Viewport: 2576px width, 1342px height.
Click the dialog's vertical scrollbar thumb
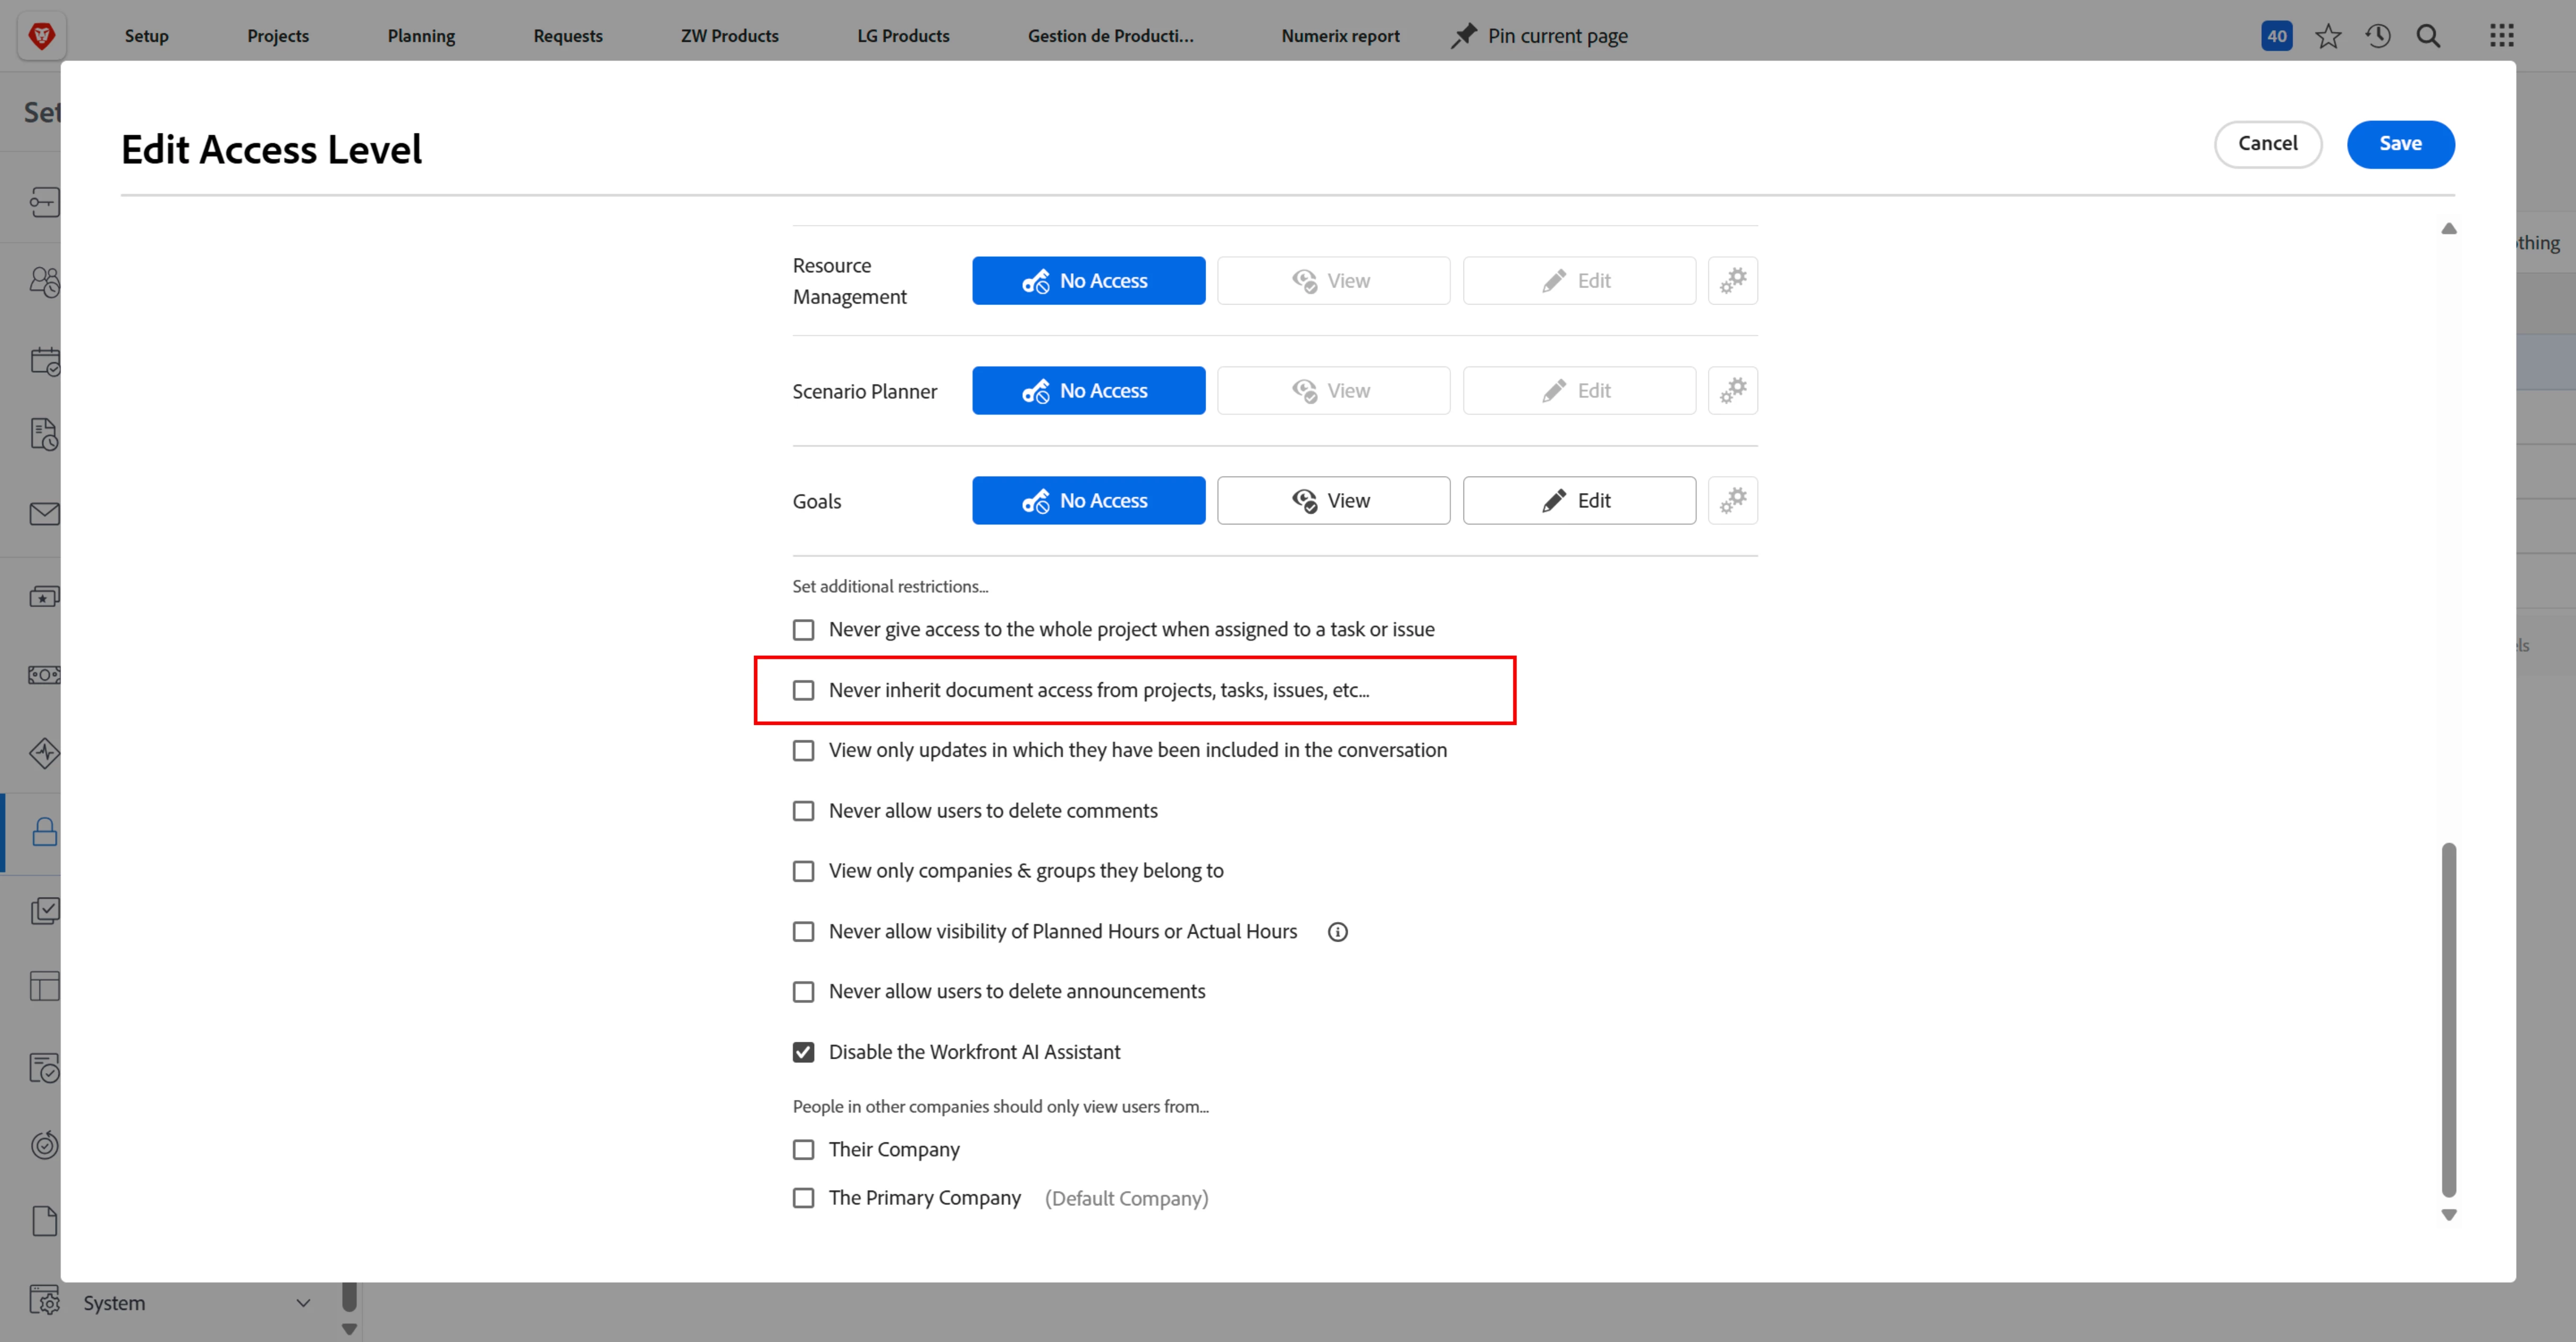(2448, 1020)
